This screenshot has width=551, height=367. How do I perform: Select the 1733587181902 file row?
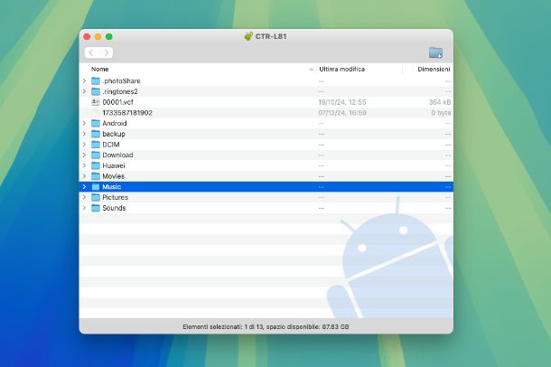coord(127,113)
